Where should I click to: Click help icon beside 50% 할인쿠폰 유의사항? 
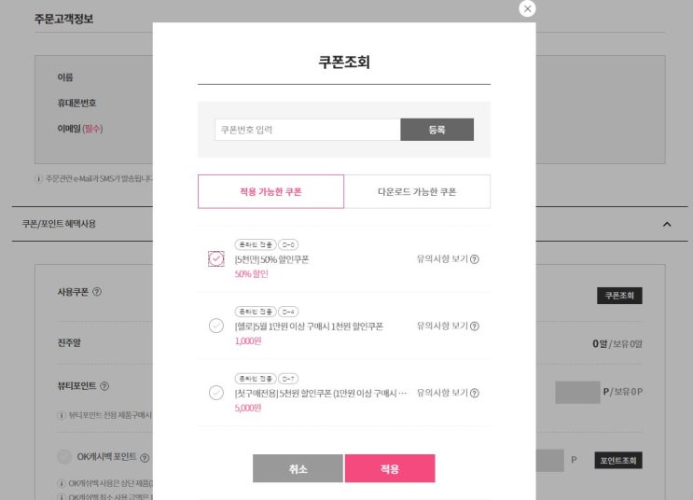pos(475,259)
